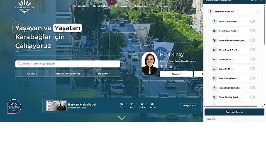Open the Hizmetler menu item
This screenshot has height=149, width=266.
(142, 6)
